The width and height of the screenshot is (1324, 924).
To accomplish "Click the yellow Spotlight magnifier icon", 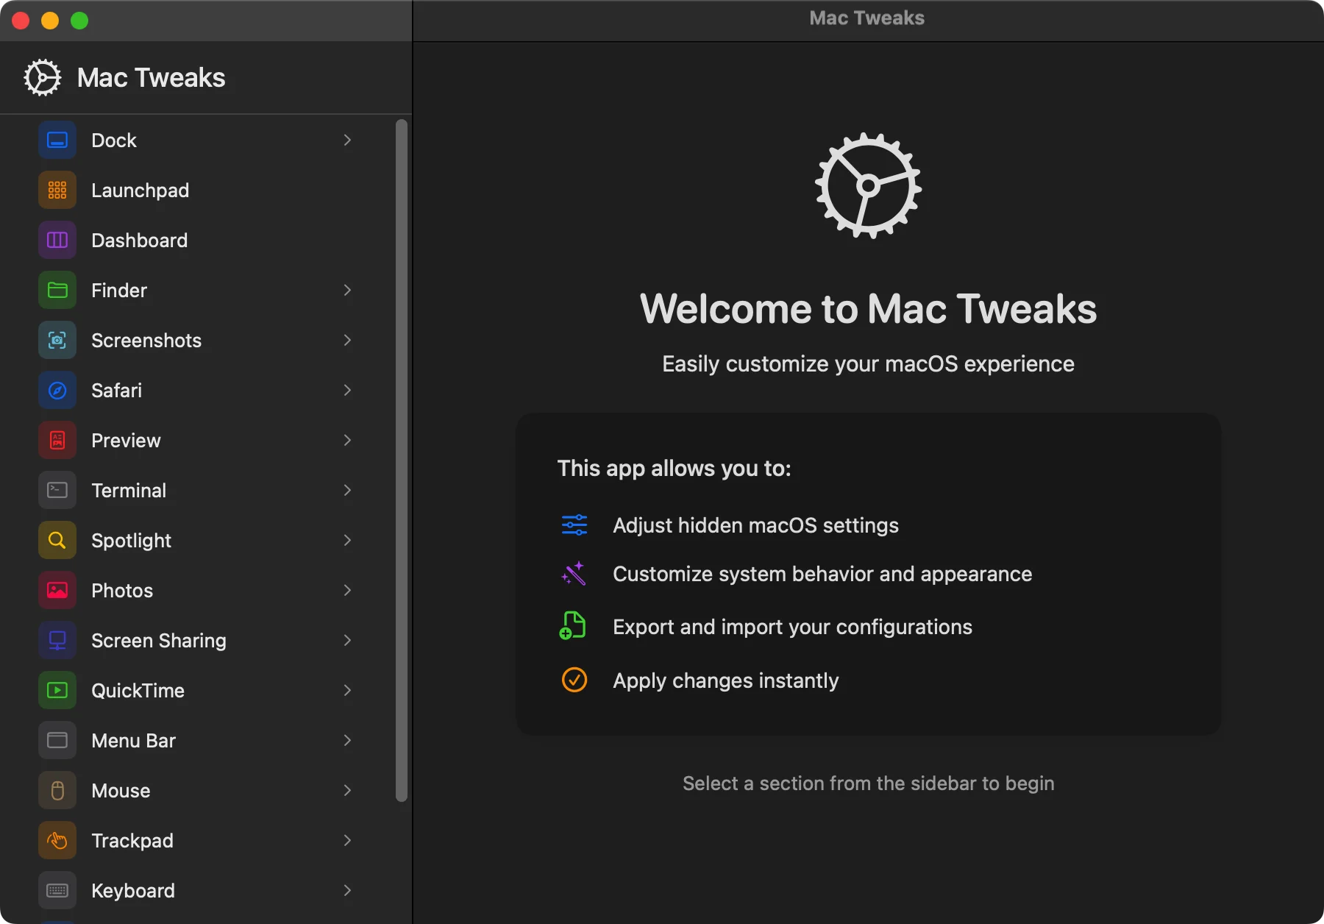I will point(57,540).
